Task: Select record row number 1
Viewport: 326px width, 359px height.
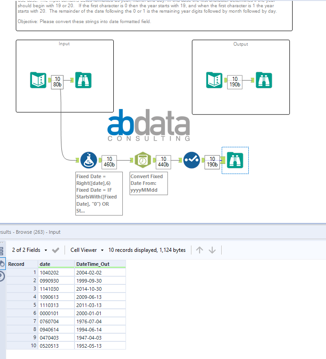Action: (x=22, y=273)
